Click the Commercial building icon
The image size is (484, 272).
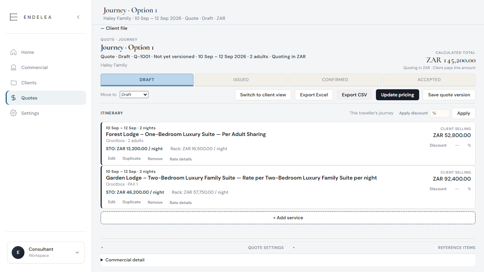(13, 67)
